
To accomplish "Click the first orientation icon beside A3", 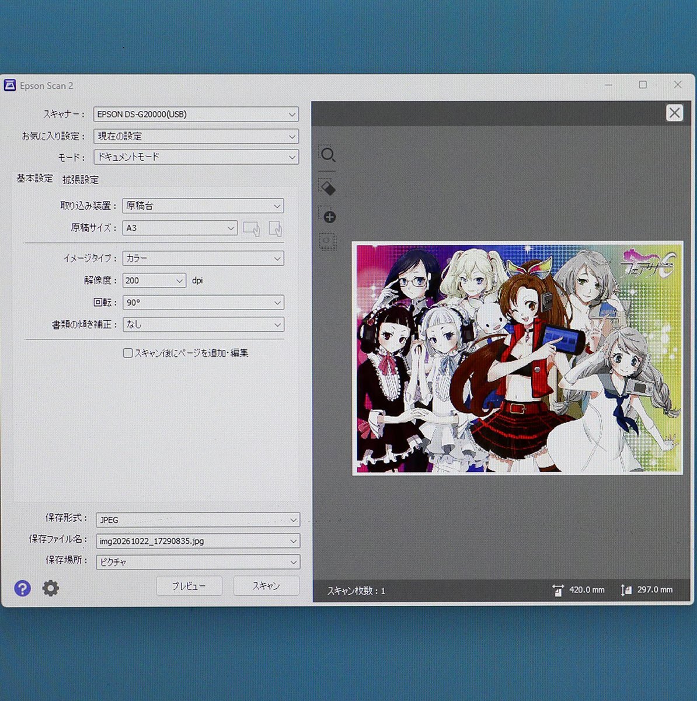I will point(252,228).
